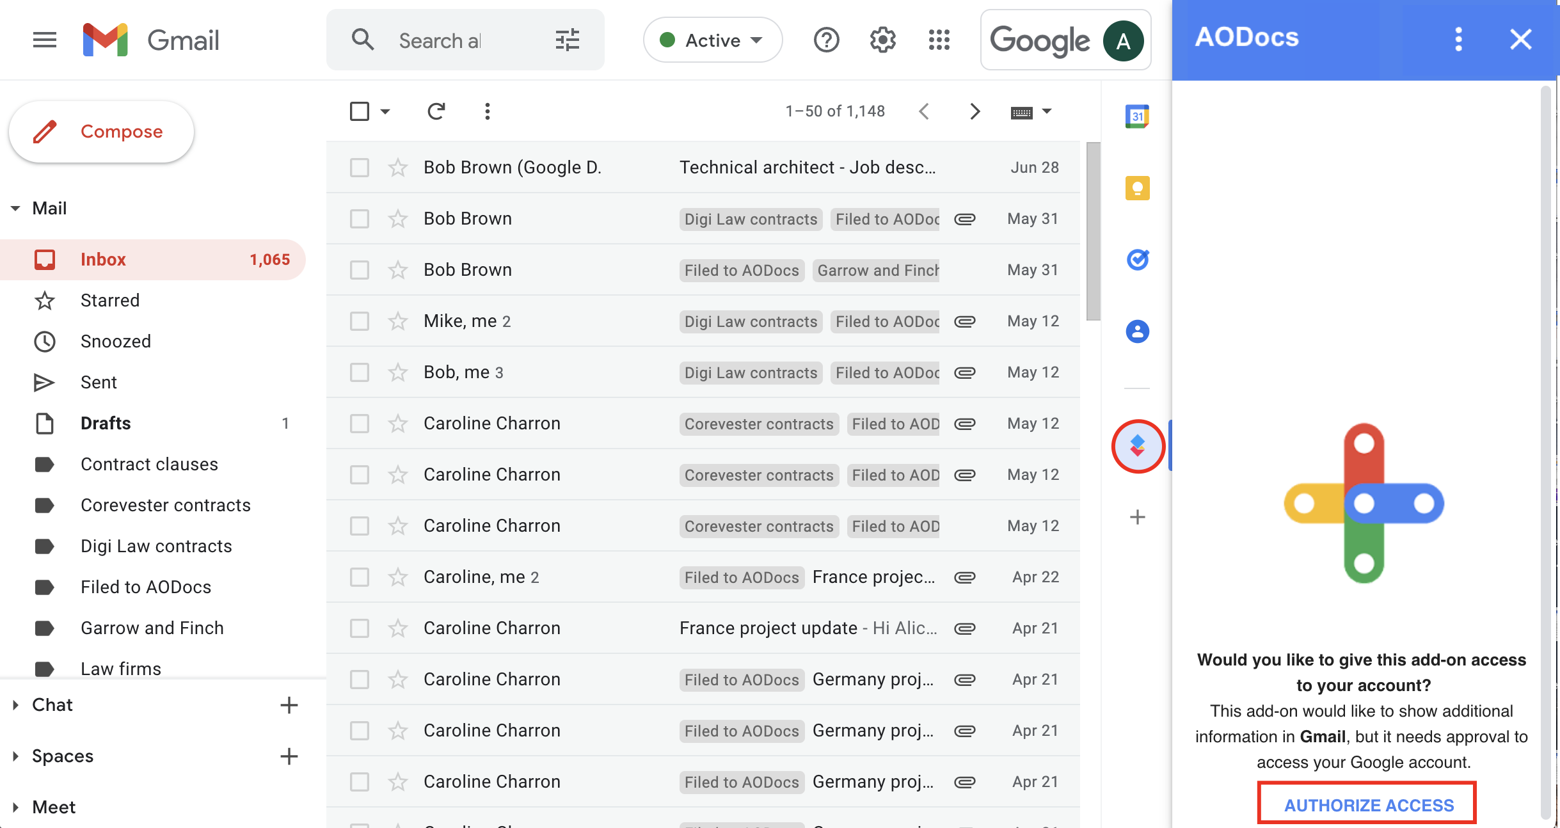The width and height of the screenshot is (1560, 828).
Task: Open the Starred folder
Action: [152, 301]
